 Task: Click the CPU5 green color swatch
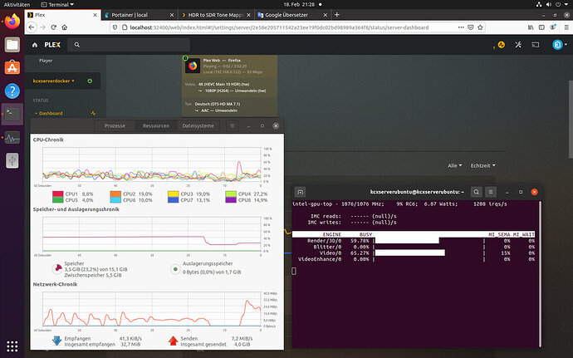(58, 200)
